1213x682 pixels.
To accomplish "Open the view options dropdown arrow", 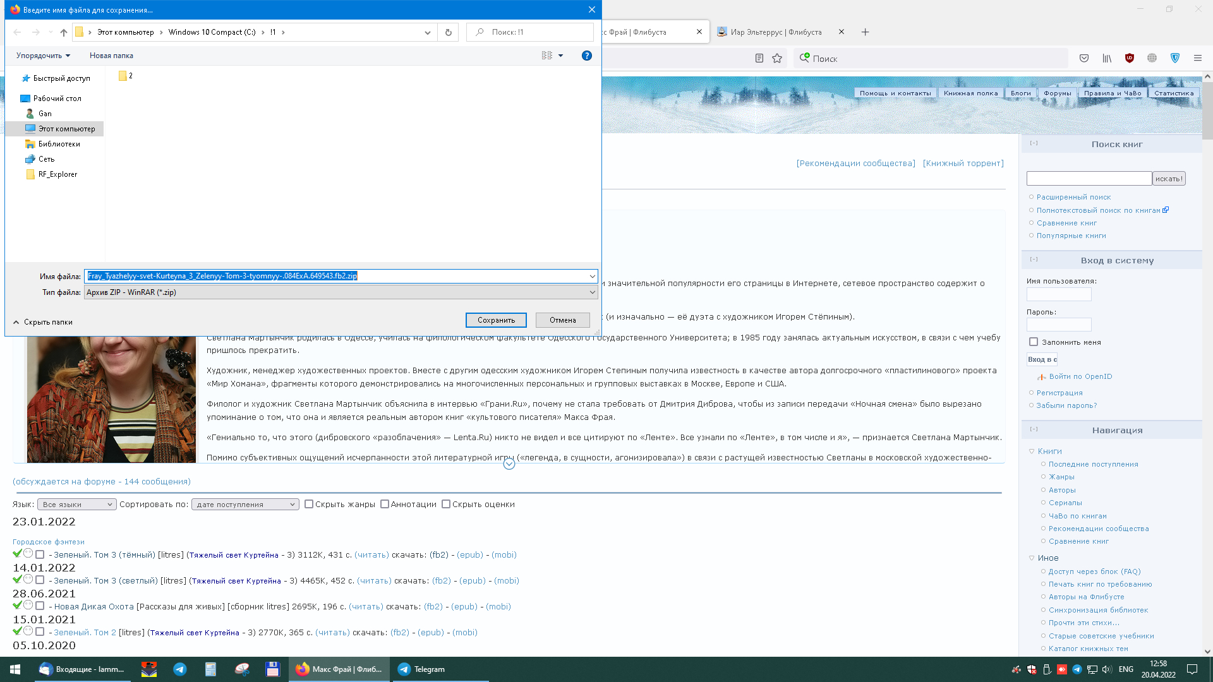I will 560,56.
